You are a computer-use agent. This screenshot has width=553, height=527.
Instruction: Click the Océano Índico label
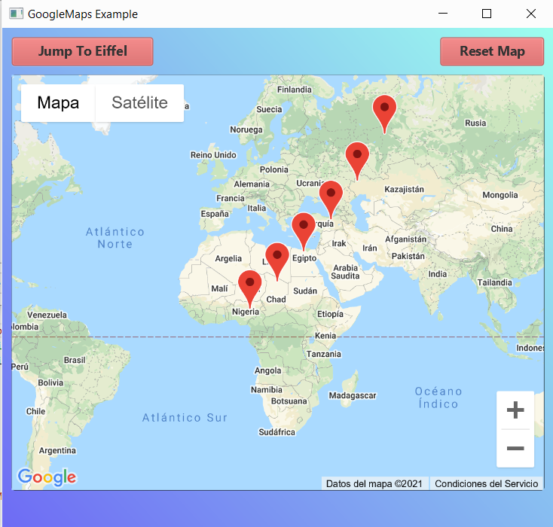tap(438, 398)
